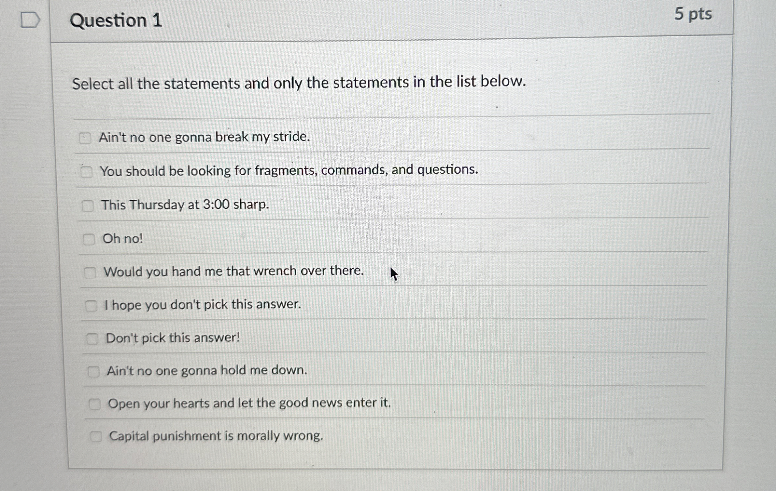Click the Question 1 heading
The image size is (776, 491).
coord(116,20)
